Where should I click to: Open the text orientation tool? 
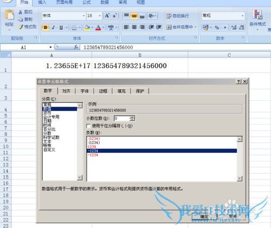[152, 16]
